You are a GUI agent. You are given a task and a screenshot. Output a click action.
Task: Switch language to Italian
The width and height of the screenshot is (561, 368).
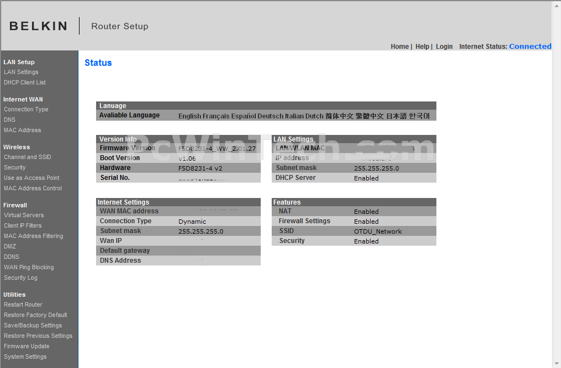294,116
